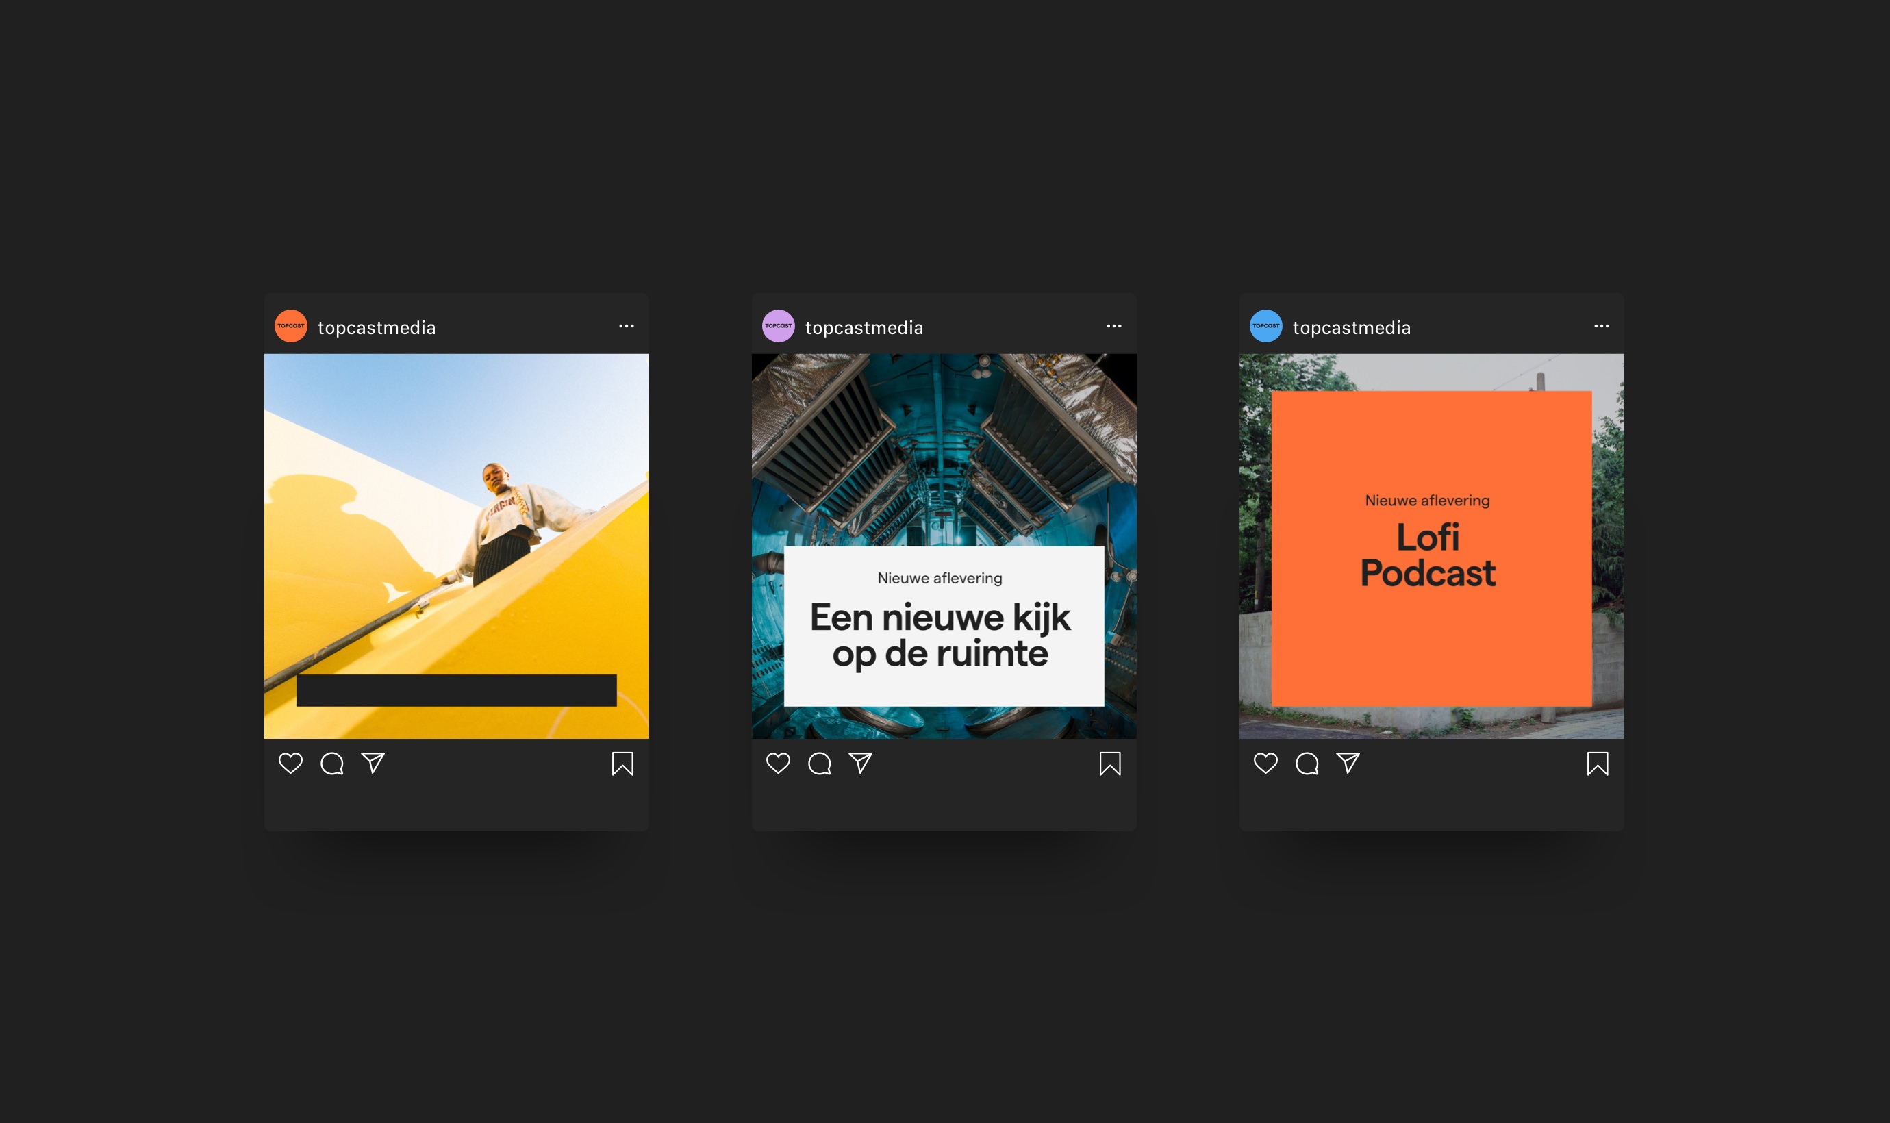
Task: Open the yellow wall photo image
Action: pos(456,546)
